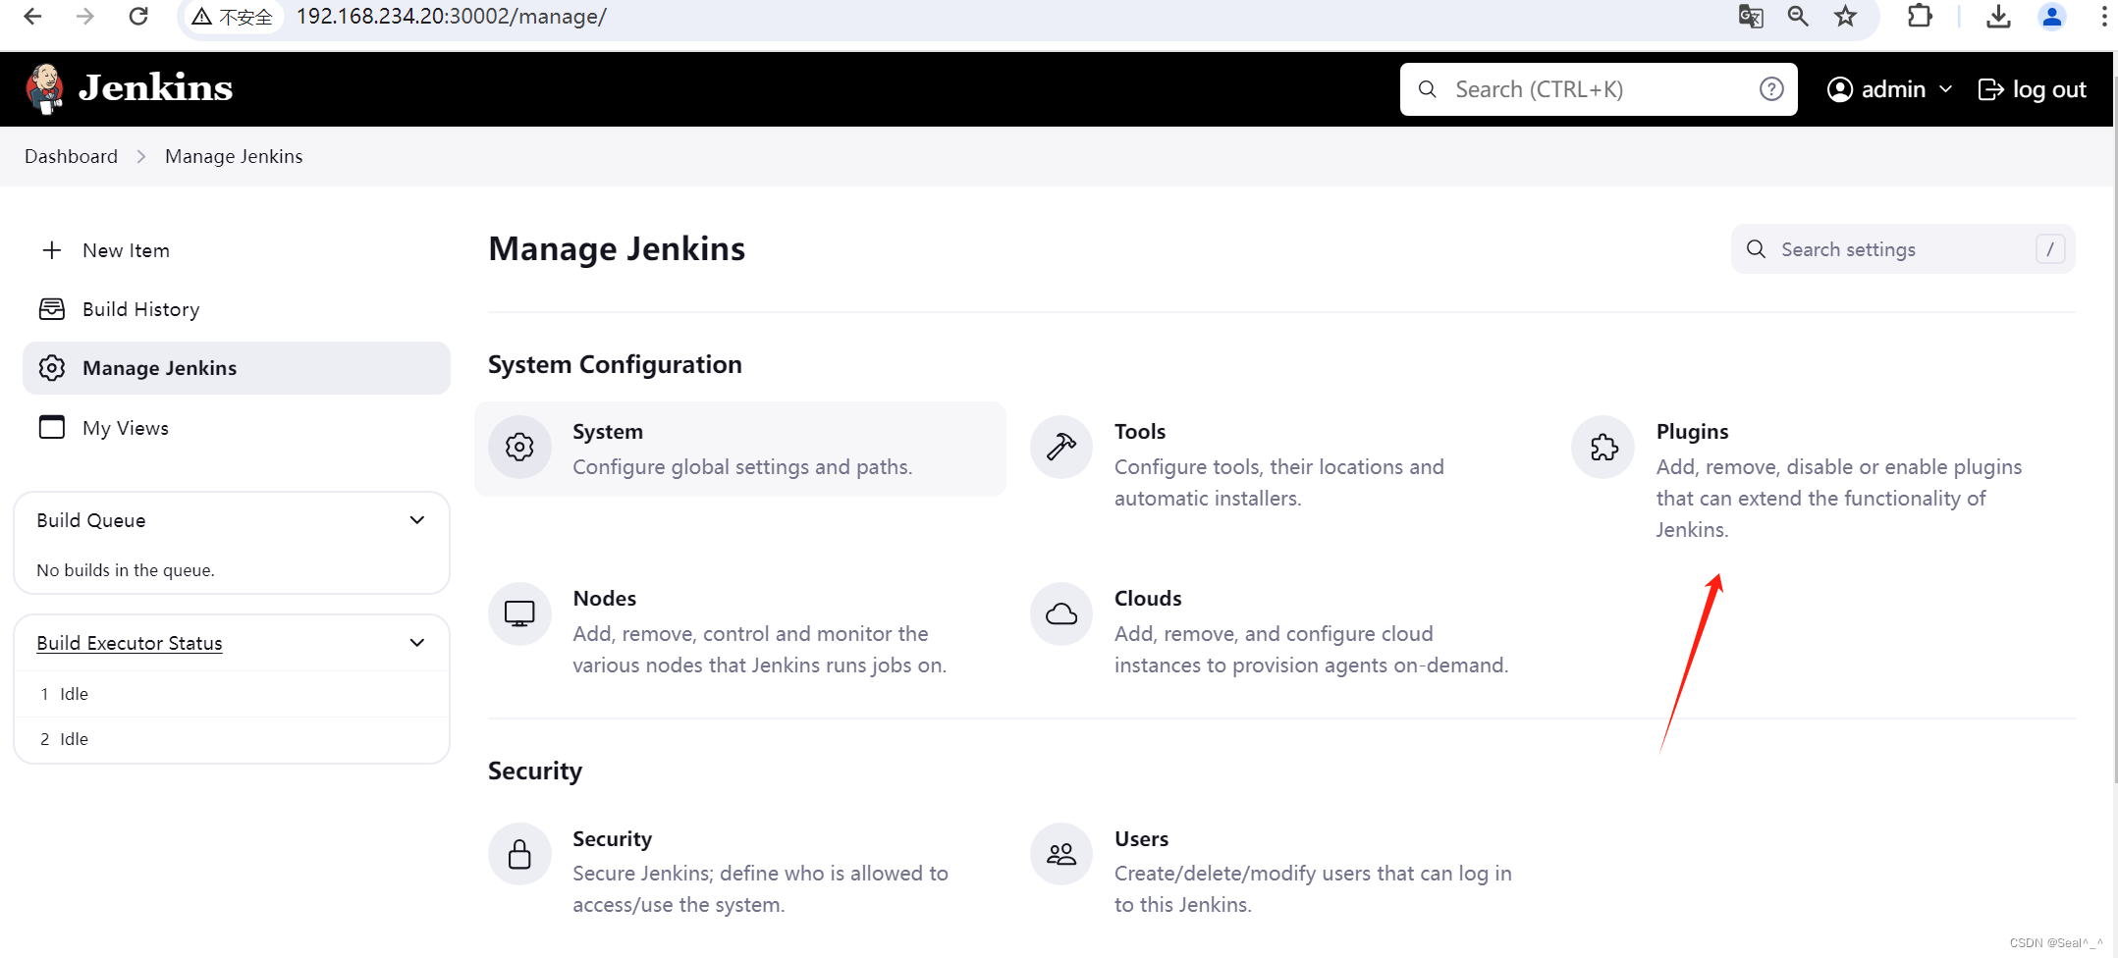Open the browser extensions puzzle icon
The height and width of the screenshot is (958, 2118).
(1920, 17)
